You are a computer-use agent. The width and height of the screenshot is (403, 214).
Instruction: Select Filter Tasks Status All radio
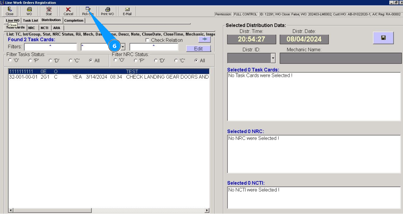(91, 60)
